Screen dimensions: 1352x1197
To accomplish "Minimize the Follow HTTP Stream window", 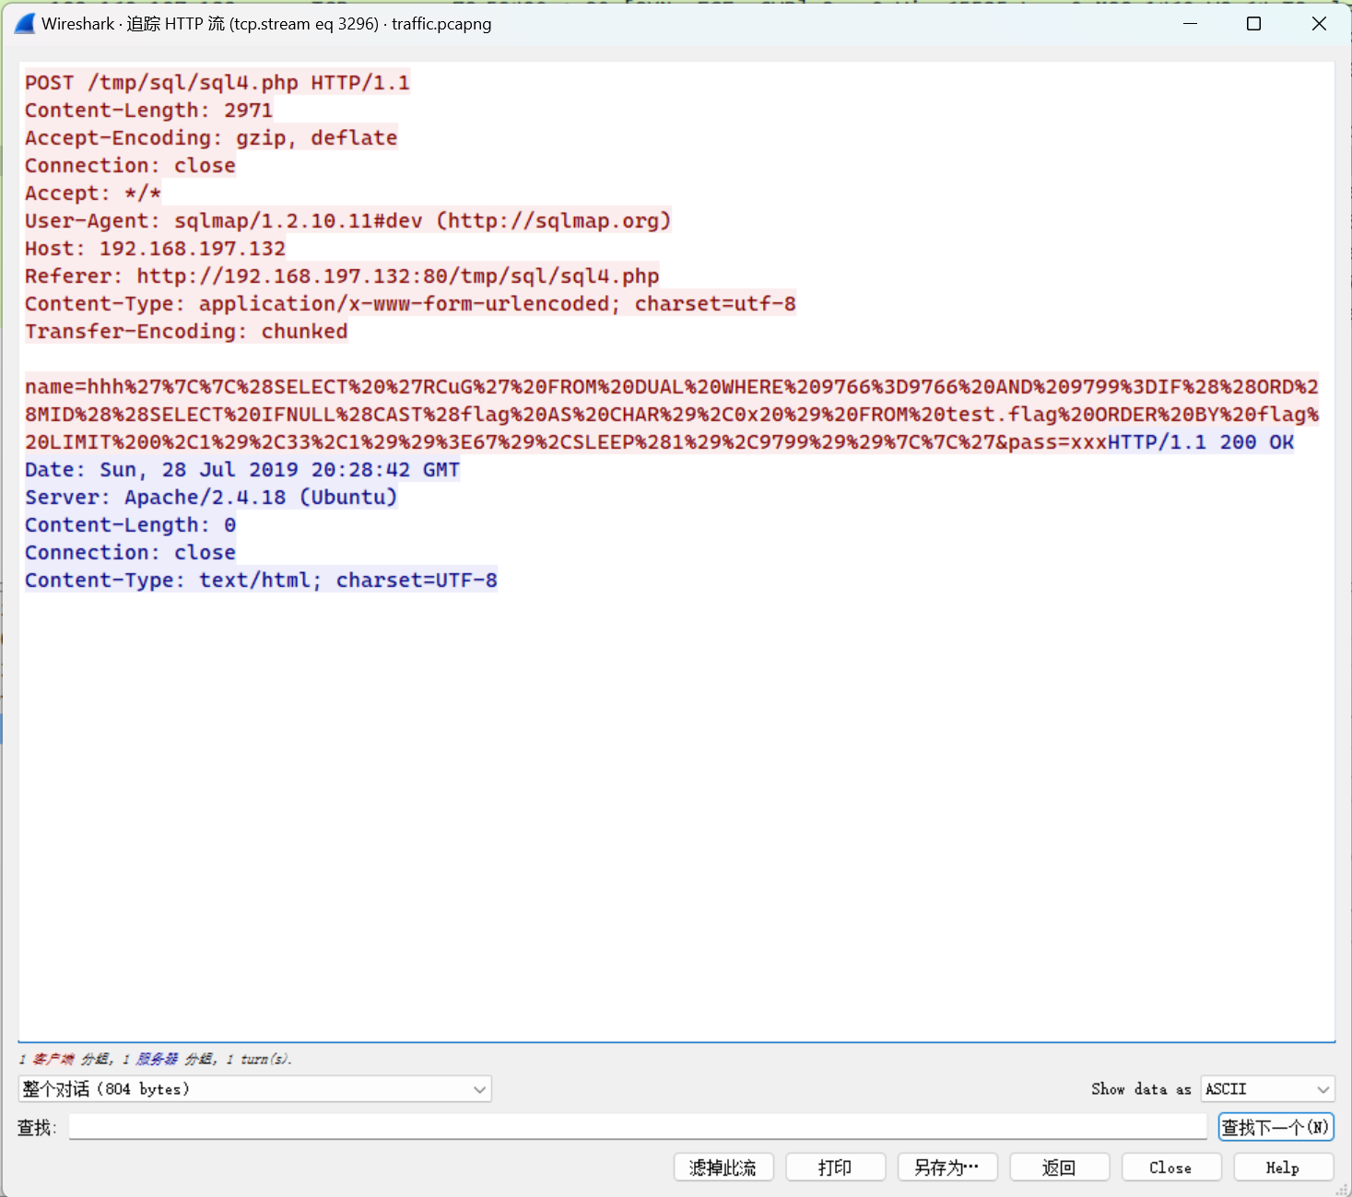I will [x=1190, y=24].
